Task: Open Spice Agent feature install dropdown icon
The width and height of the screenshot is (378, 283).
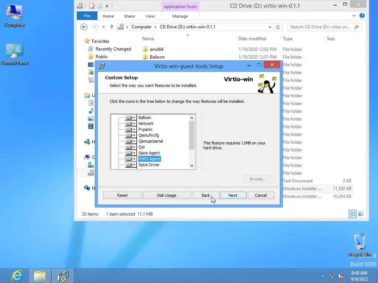Action: coord(131,153)
